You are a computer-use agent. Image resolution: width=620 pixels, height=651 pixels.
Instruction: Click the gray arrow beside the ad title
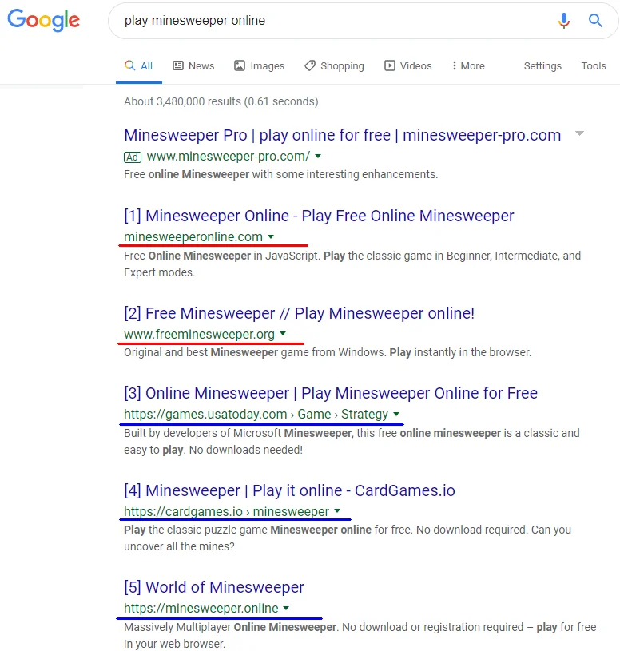579,133
